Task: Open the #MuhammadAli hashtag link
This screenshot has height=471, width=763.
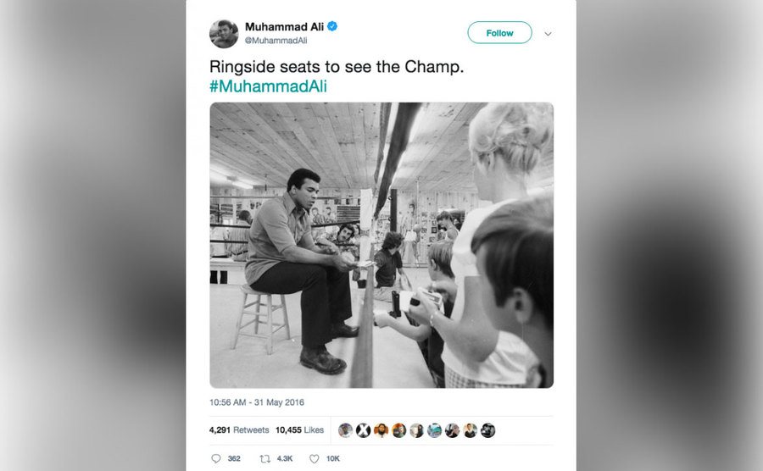Action: 268,86
